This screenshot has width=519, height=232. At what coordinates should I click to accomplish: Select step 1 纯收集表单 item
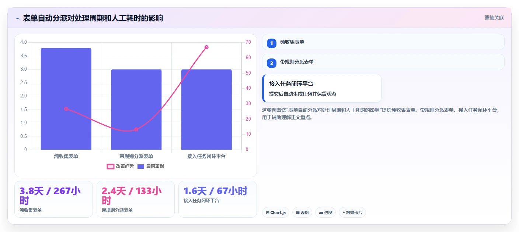coord(383,42)
